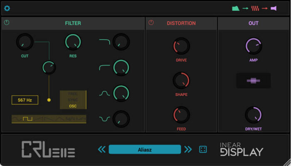Go to the previous preset
Screen dimensions: 291x166
coord(102,149)
